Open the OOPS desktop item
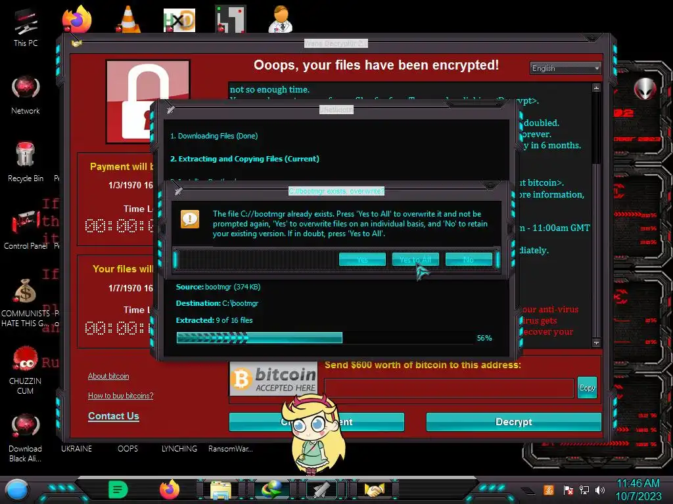The width and height of the screenshot is (673, 504). [x=128, y=449]
